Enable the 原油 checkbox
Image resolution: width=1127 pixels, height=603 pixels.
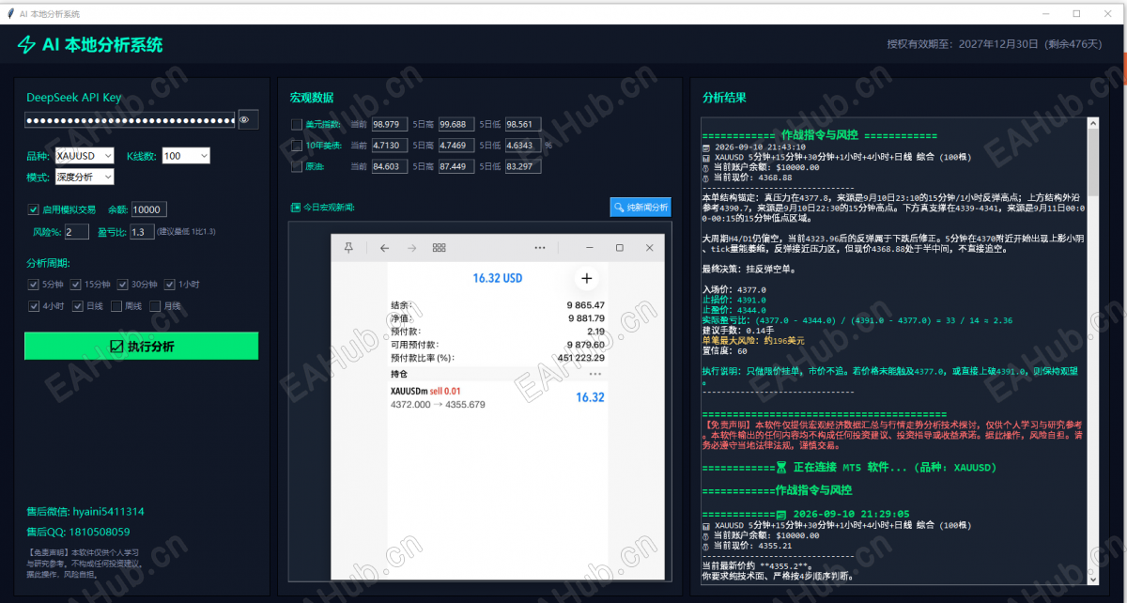pos(297,166)
